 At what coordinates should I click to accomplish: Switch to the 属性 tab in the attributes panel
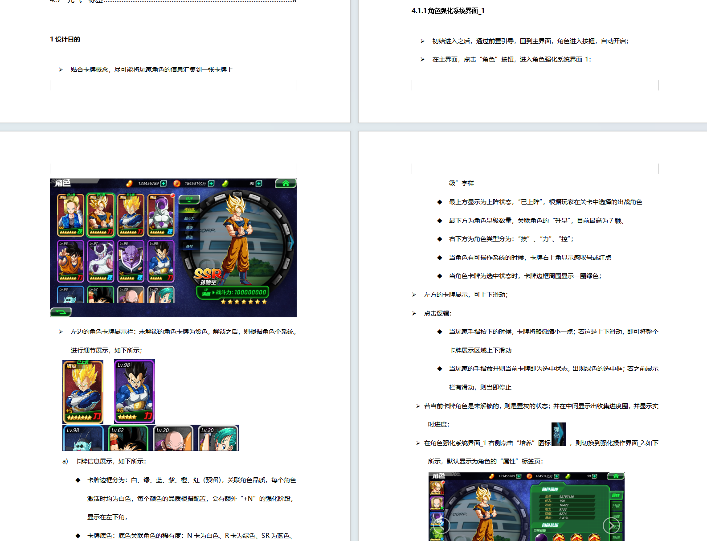coord(616,495)
